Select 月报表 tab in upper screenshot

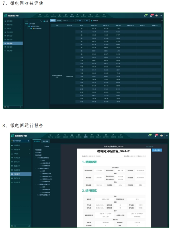(x=53, y=21)
